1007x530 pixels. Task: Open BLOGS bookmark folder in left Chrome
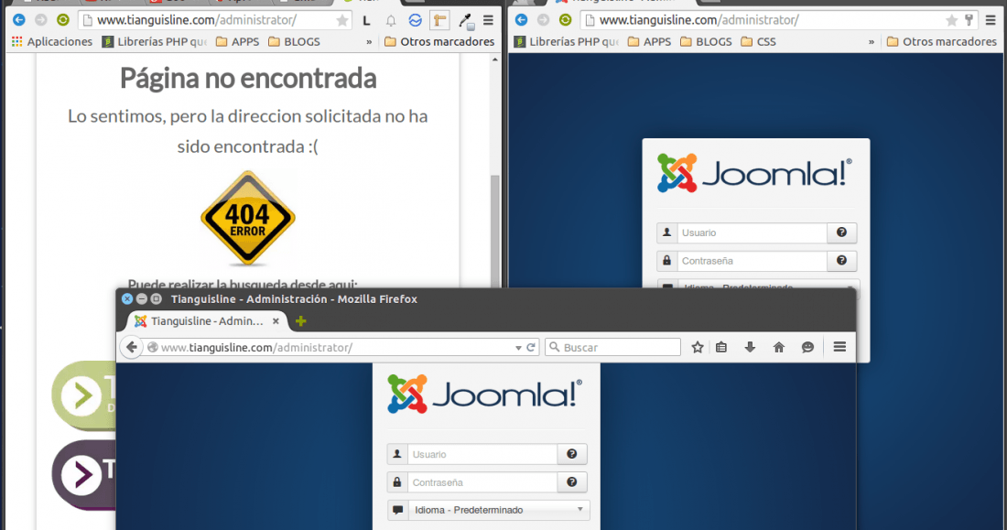tap(294, 42)
